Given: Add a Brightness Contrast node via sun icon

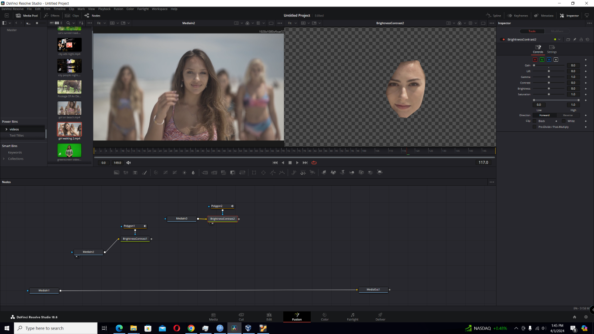Looking at the screenshot, I should pyautogui.click(x=184, y=173).
